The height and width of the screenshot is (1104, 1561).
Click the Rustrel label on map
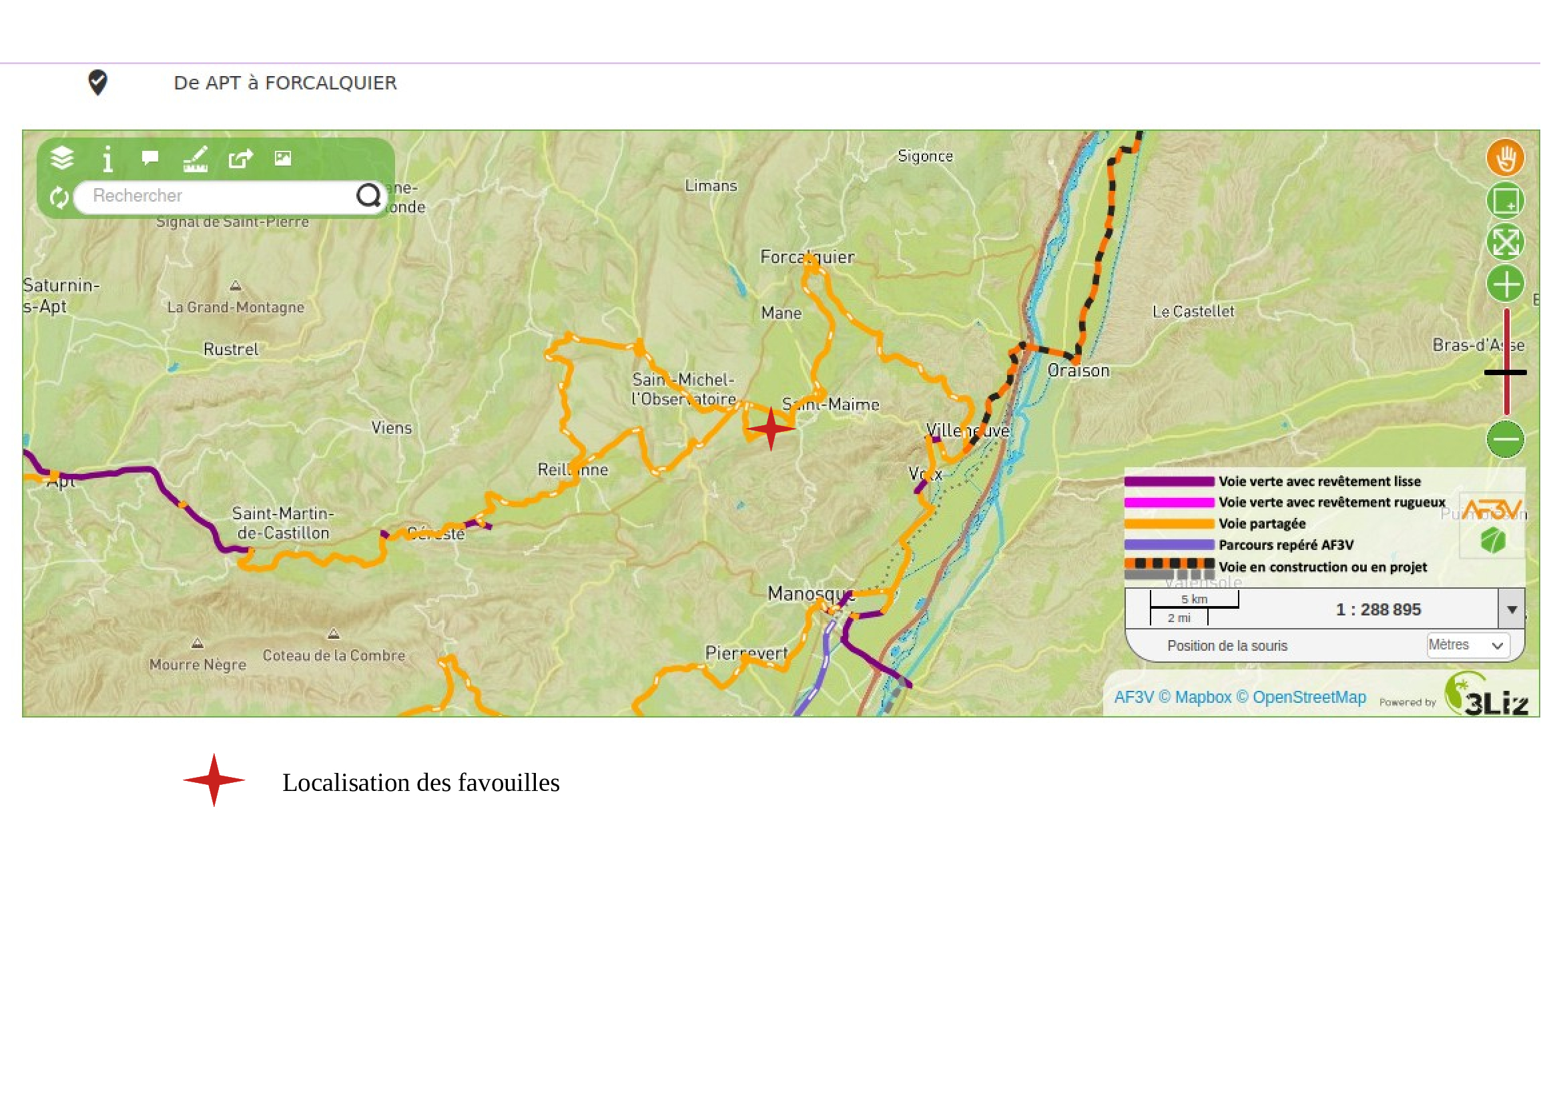pos(231,349)
